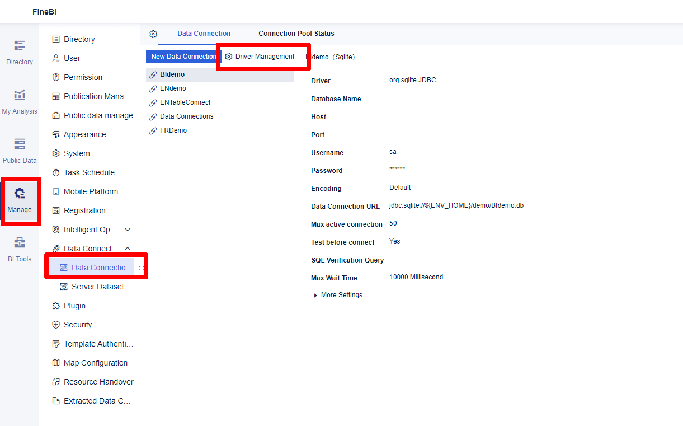This screenshot has height=426, width=683.
Task: Switch to Connection Pool Status tab
Action: click(x=296, y=34)
